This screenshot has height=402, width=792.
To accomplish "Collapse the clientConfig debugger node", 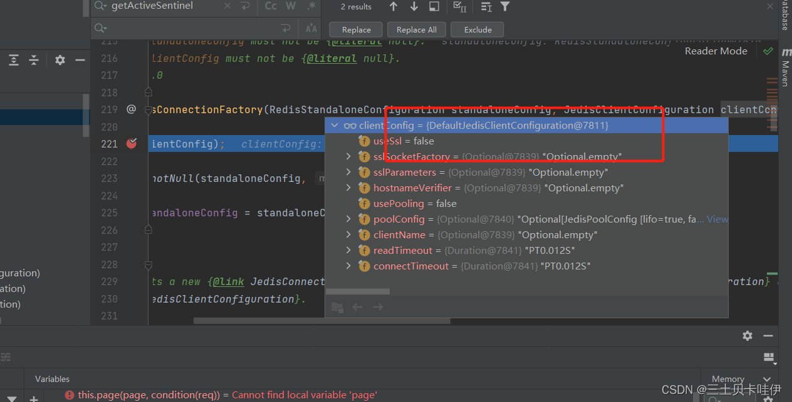I will [335, 126].
